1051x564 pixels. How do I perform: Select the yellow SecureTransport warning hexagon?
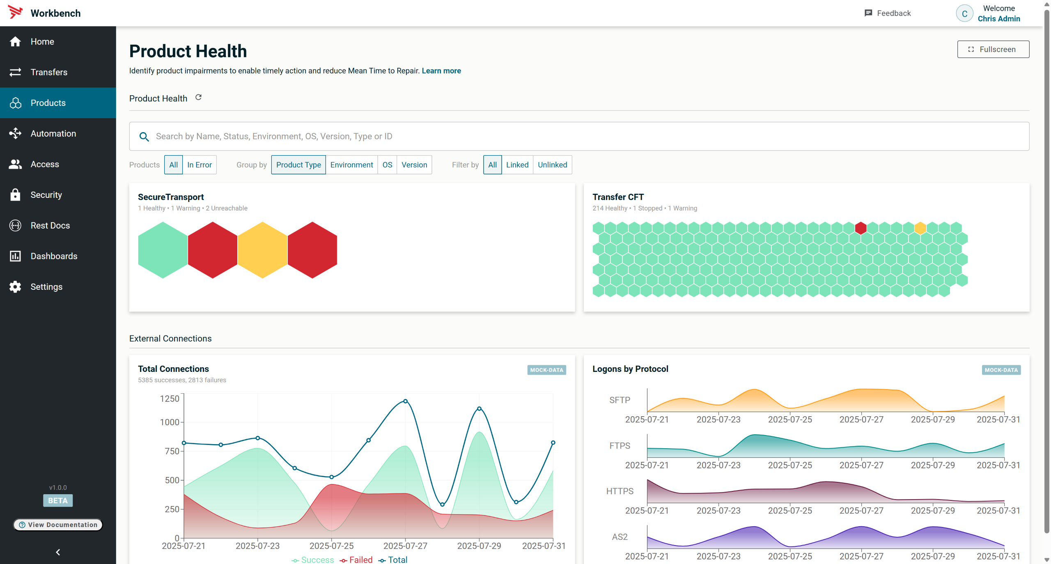[x=262, y=250]
